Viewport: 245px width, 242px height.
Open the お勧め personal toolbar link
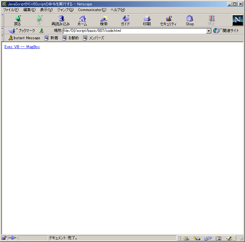click(x=71, y=38)
